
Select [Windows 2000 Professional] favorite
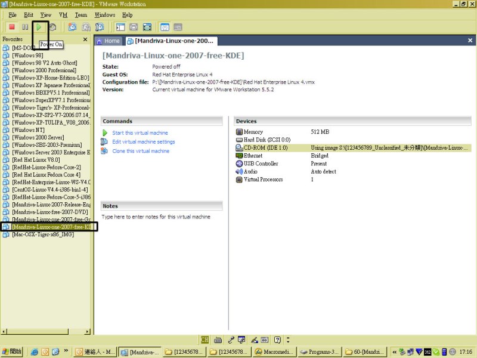coord(44,70)
